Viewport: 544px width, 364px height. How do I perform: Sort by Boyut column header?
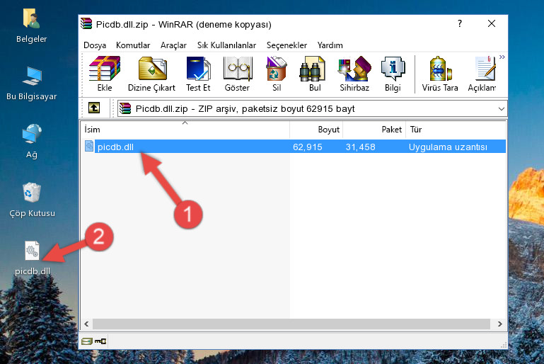pos(316,130)
